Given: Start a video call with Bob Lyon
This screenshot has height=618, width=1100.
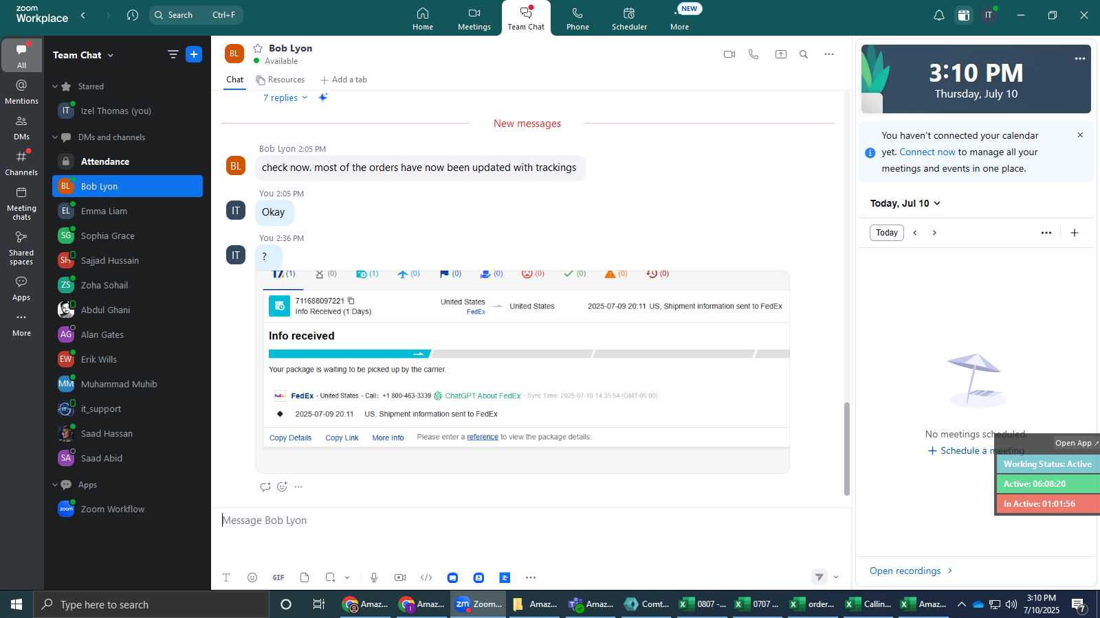Looking at the screenshot, I should pyautogui.click(x=729, y=54).
